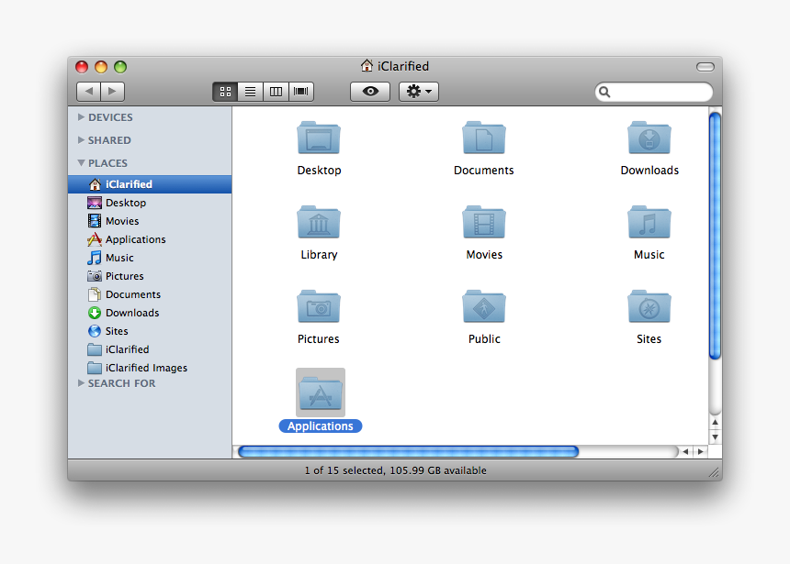The height and width of the screenshot is (564, 790).
Task: Select Downloads in the sidebar
Action: (x=150, y=313)
